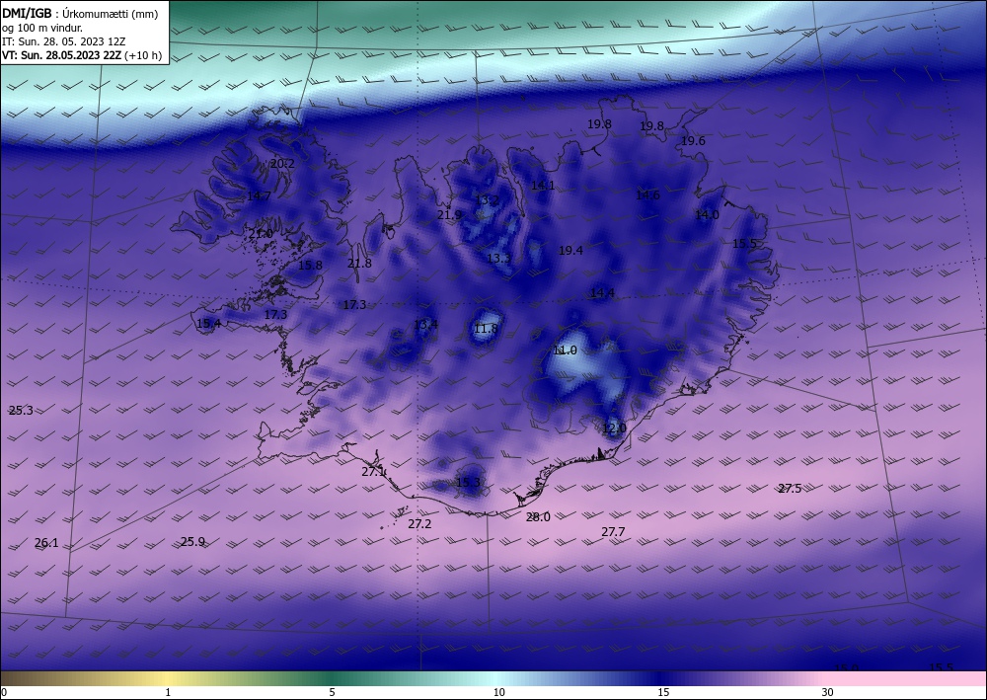The height and width of the screenshot is (700, 987).
Task: Click the 26.1 value over the ocean
Action: [x=46, y=543]
